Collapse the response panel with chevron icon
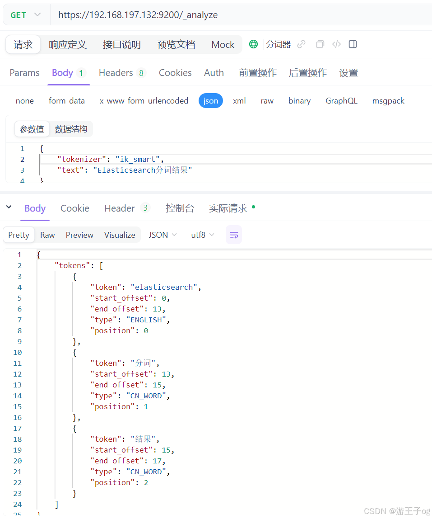This screenshot has width=432, height=519. click(9, 208)
